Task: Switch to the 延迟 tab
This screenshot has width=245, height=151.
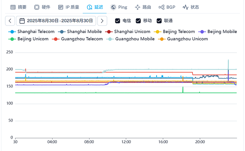Action: [95, 7]
